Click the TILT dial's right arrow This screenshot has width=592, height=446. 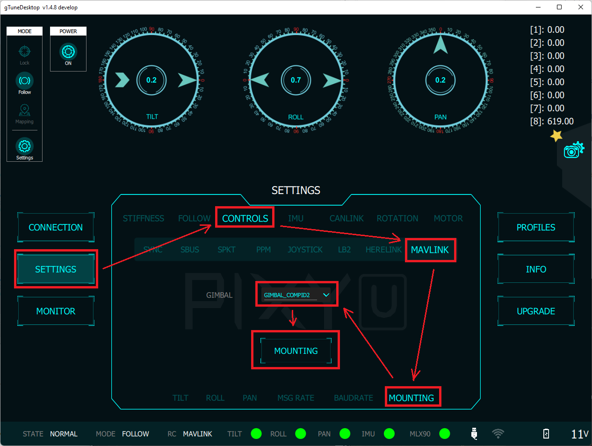tap(188, 80)
